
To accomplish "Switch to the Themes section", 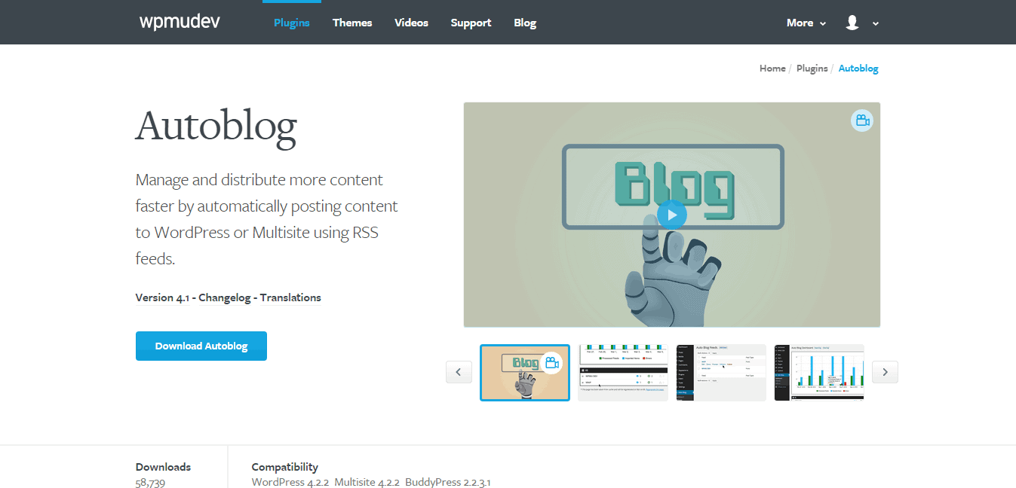I will click(352, 23).
